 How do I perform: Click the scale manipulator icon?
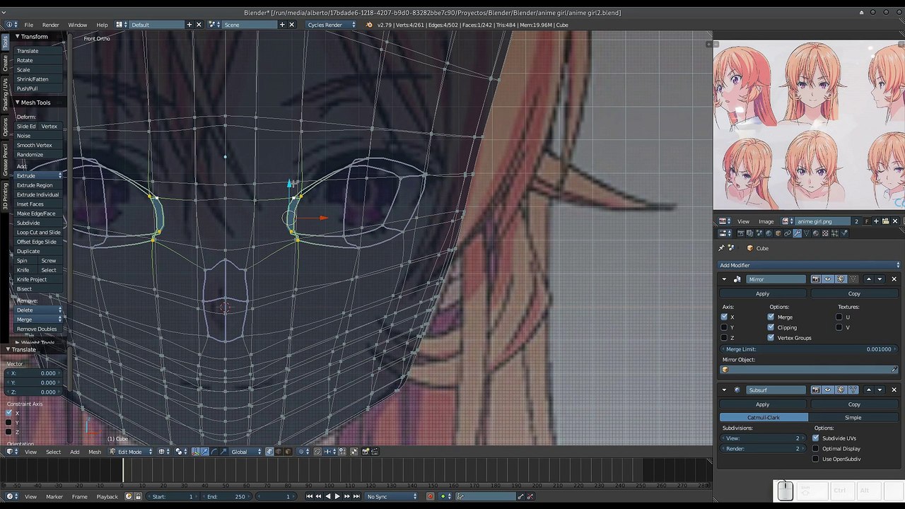tap(223, 452)
